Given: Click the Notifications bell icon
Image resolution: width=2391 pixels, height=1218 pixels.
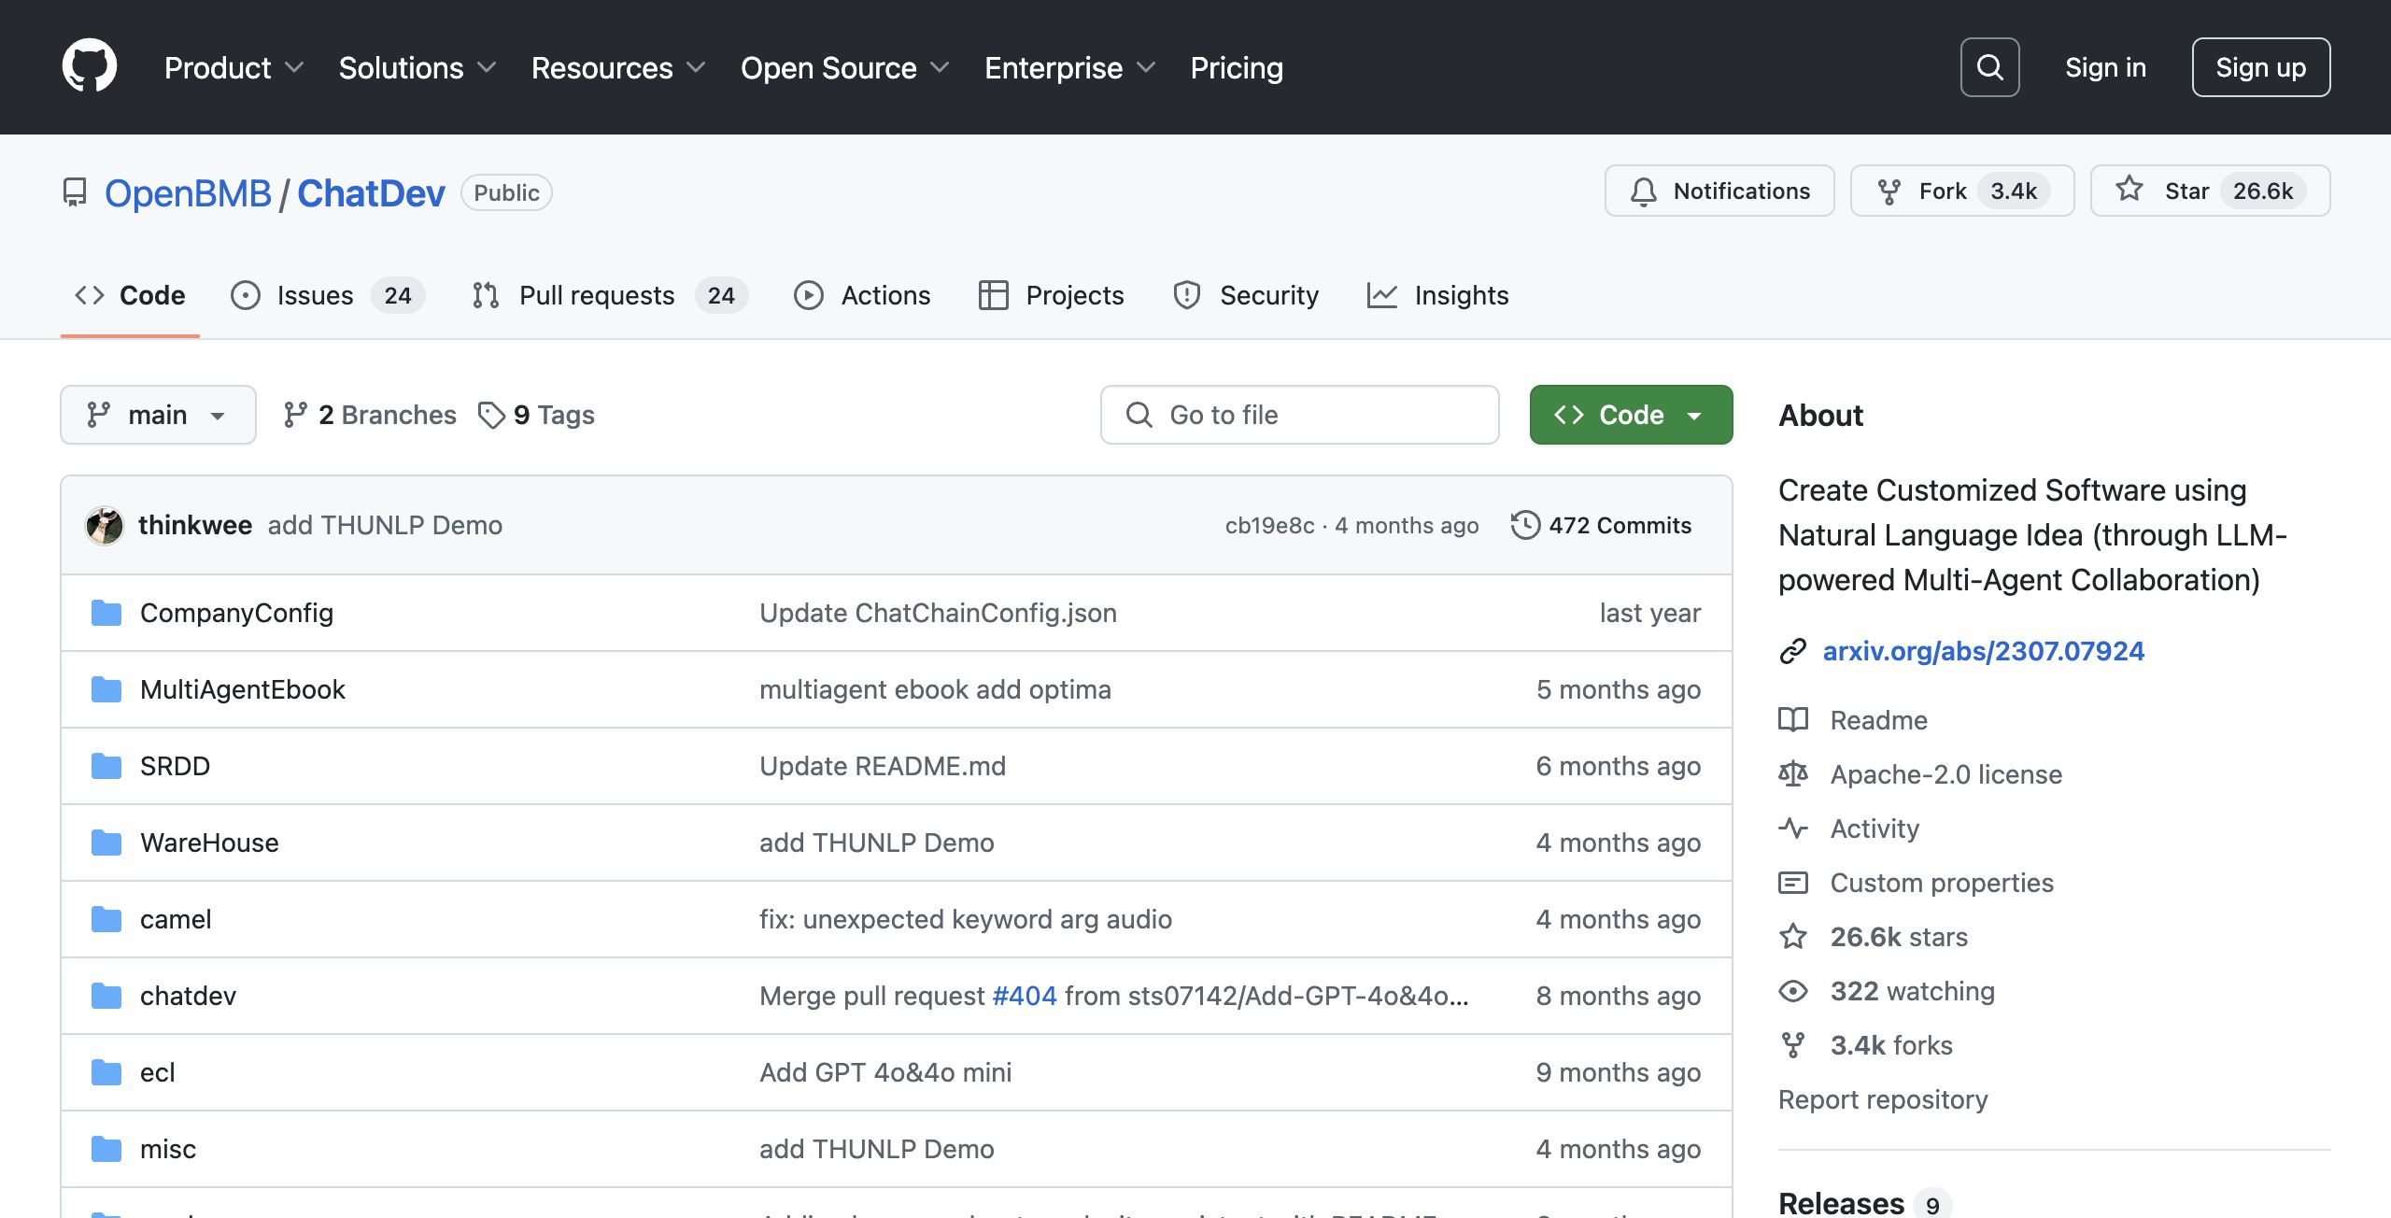Looking at the screenshot, I should 1644,191.
